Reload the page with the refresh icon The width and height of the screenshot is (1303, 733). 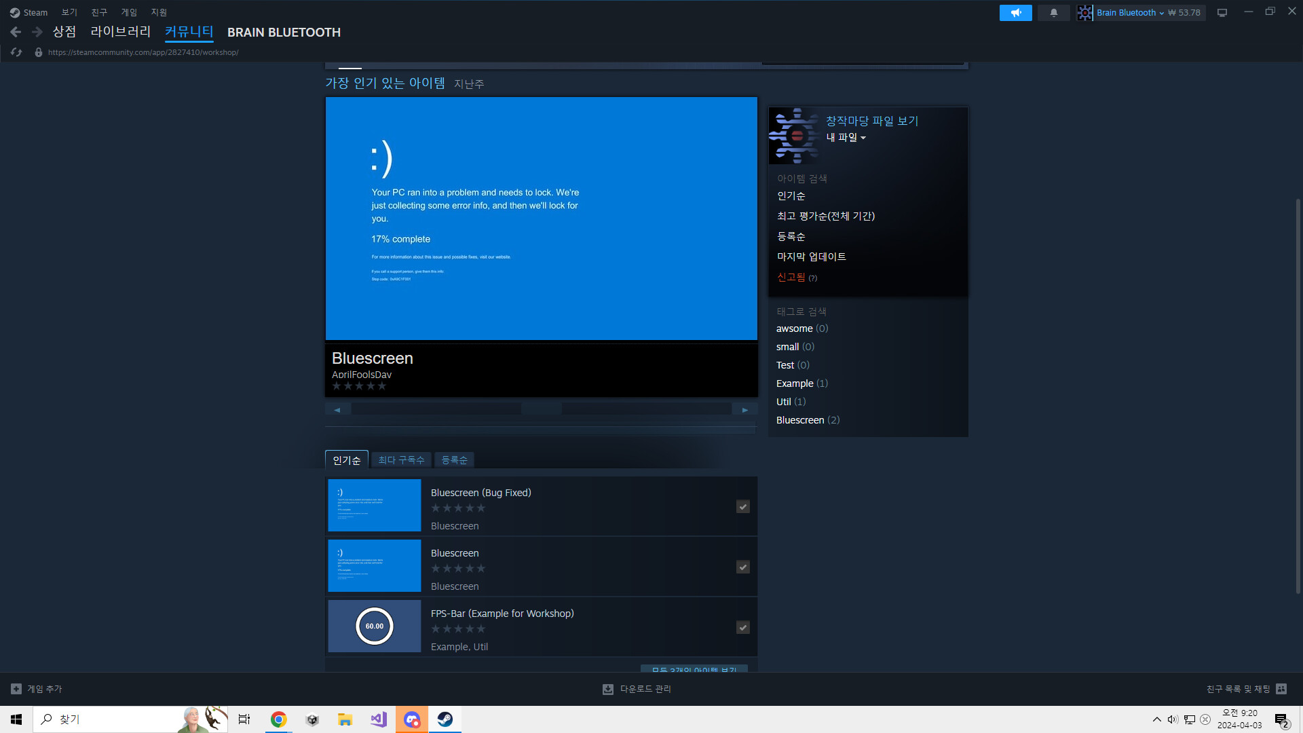[16, 52]
